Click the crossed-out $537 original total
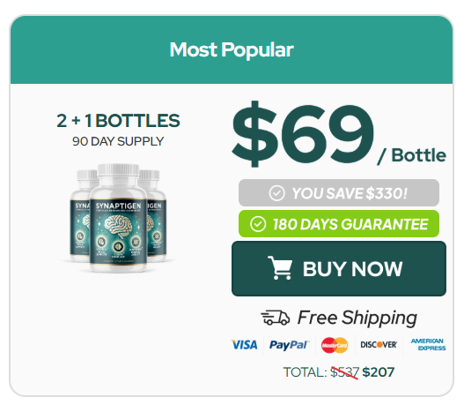The image size is (464, 412). 344,372
